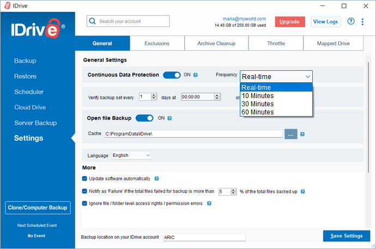The width and height of the screenshot is (376, 249).
Task: Click the View Logs button
Action: 325,22
